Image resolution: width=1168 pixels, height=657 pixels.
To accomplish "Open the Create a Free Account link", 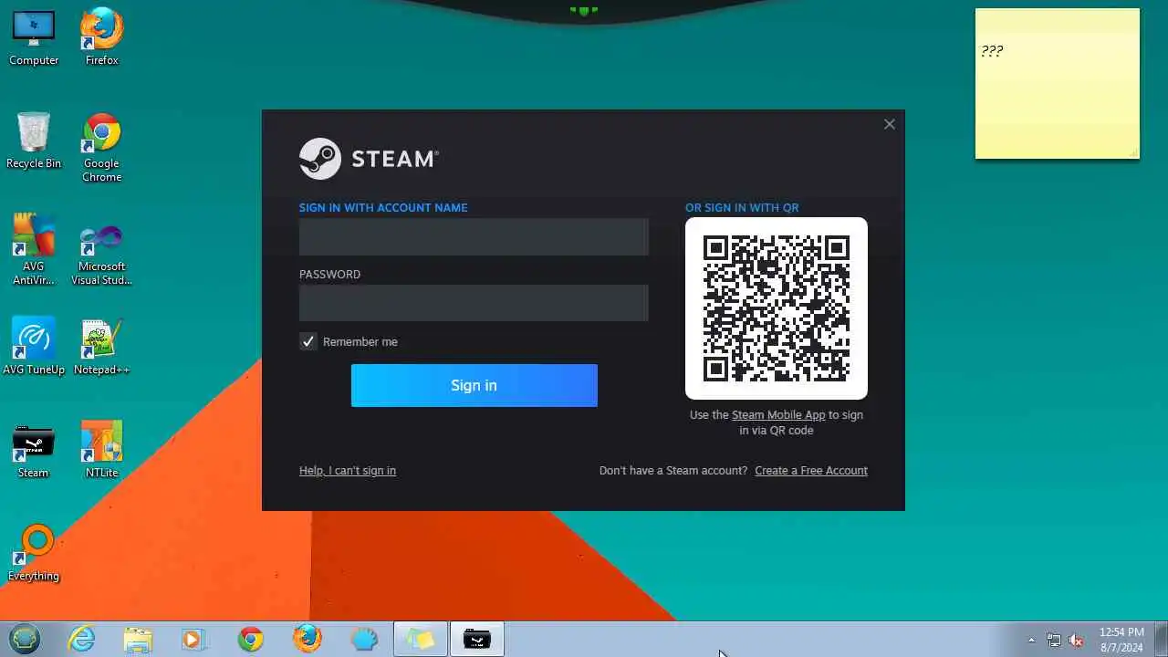I will coord(811,471).
